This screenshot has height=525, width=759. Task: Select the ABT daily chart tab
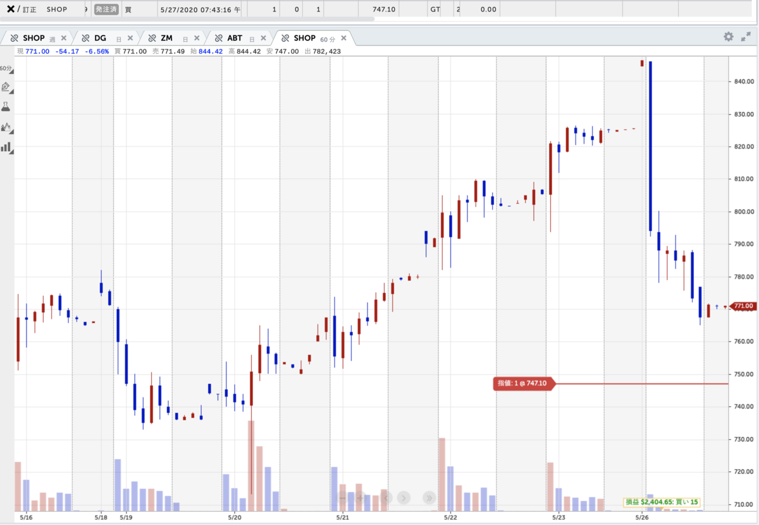coord(238,38)
